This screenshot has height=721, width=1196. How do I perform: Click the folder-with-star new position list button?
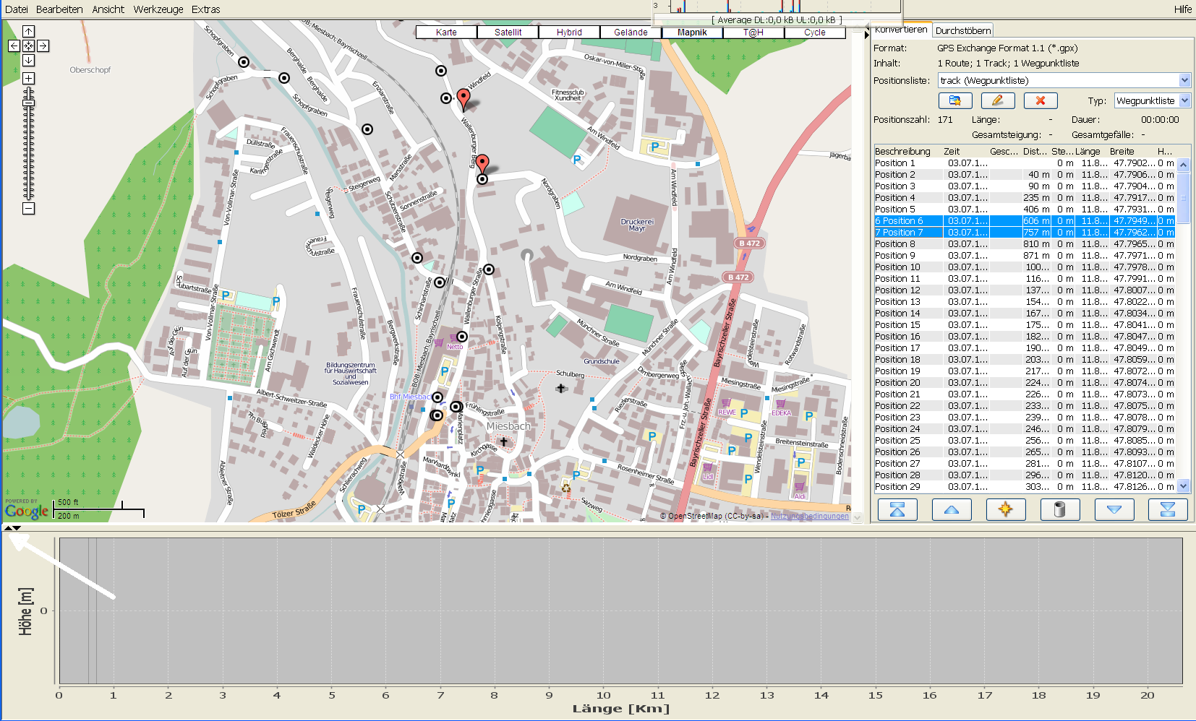pyautogui.click(x=955, y=100)
